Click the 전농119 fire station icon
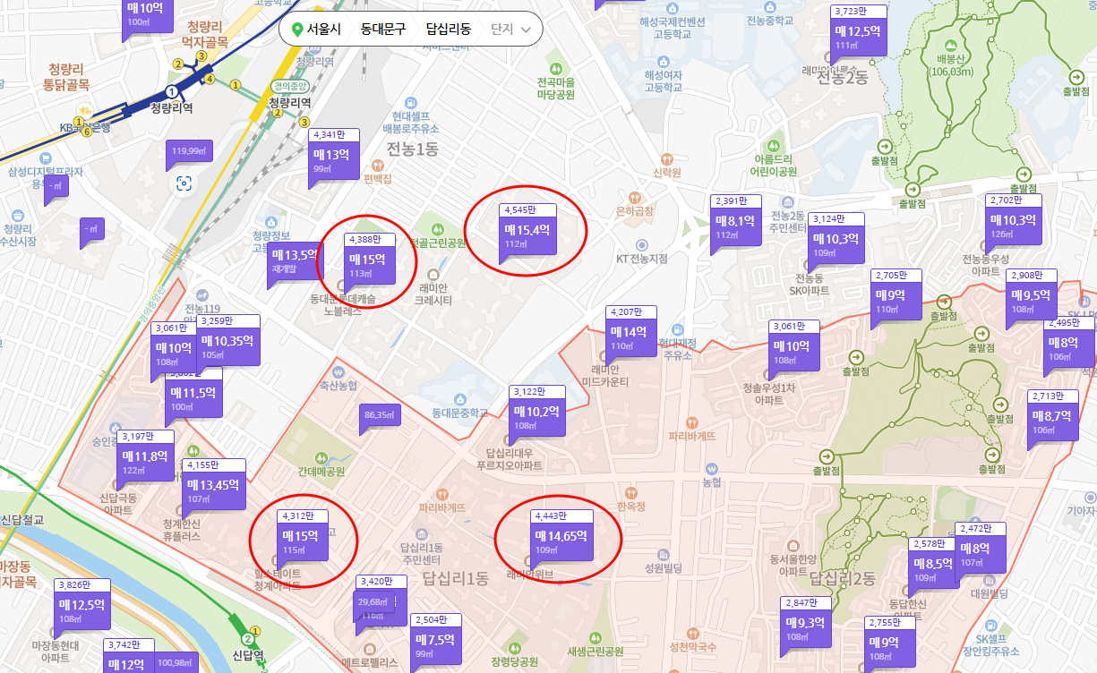Image resolution: width=1097 pixels, height=673 pixels. [x=202, y=294]
